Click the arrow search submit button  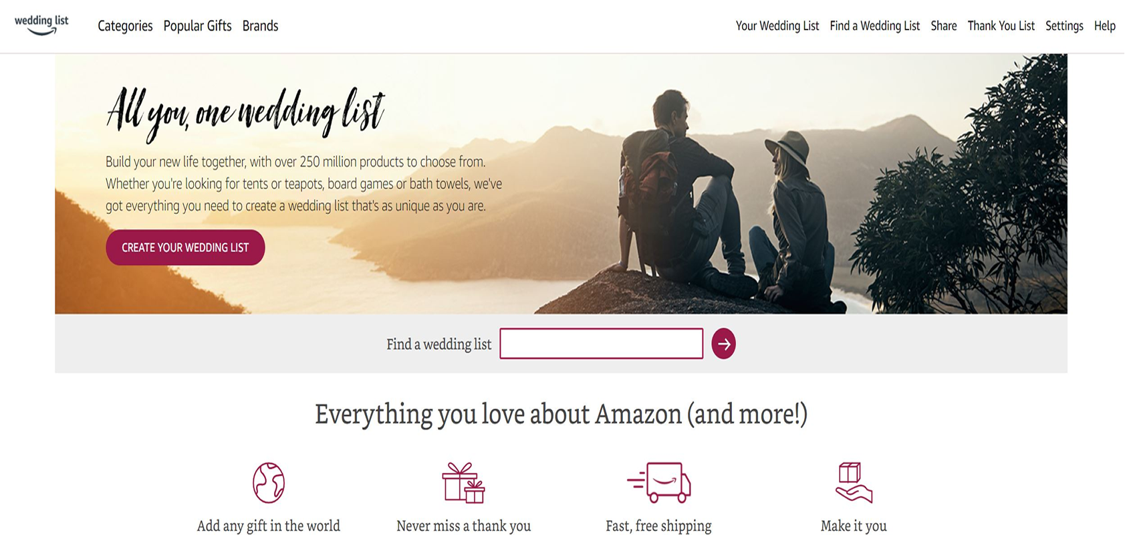click(723, 344)
